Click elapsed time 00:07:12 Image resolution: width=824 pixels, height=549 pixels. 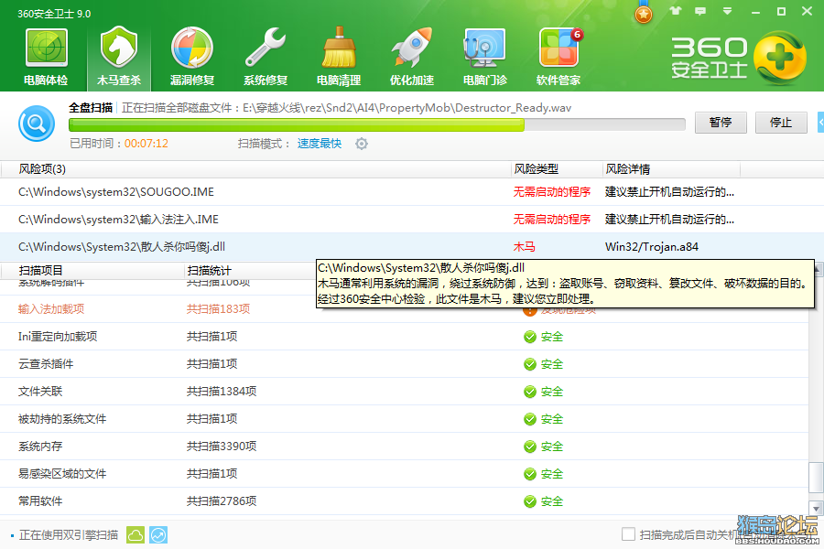(146, 144)
